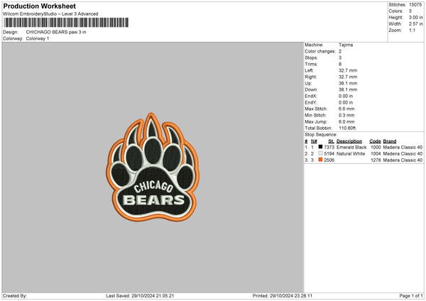This screenshot has width=426, height=301.
Task: Click the Height value '3.00 in'
Action: (415, 17)
